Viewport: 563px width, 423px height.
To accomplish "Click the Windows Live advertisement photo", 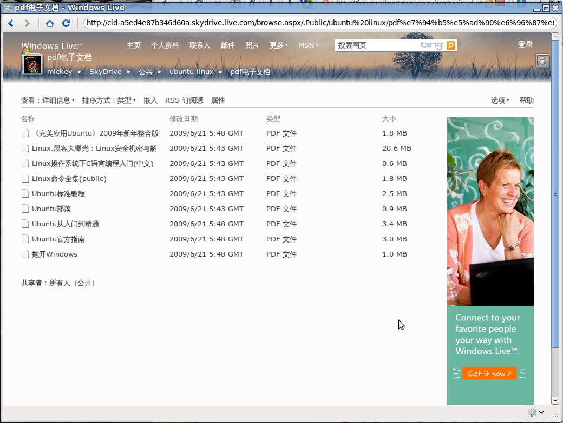I will tap(490, 211).
